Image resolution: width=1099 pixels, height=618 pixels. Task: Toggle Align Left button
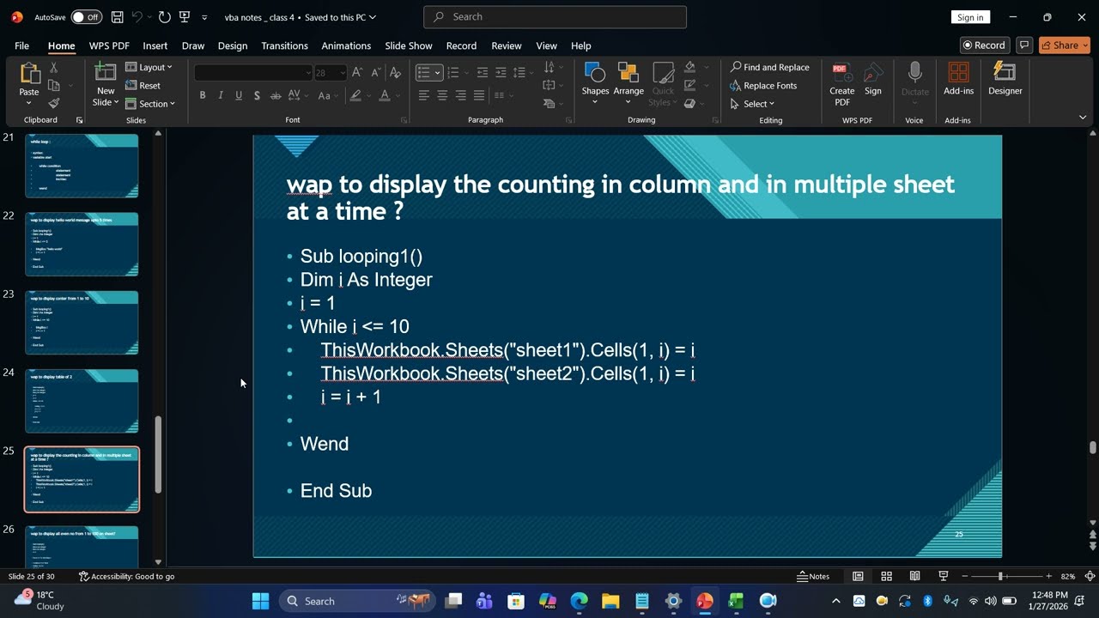coord(424,95)
